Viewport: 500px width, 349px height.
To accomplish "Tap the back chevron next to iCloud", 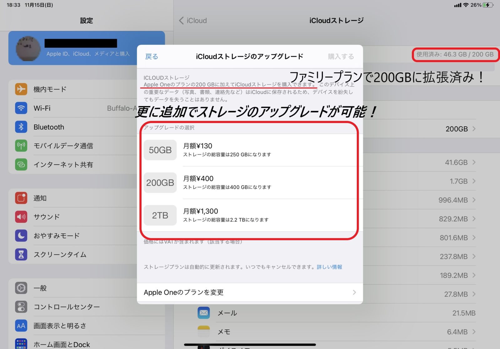I will click(181, 21).
